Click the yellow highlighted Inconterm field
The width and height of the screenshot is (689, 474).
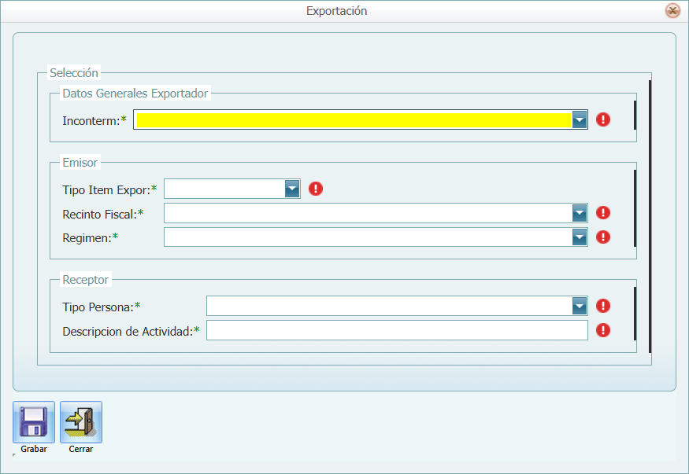[352, 119]
